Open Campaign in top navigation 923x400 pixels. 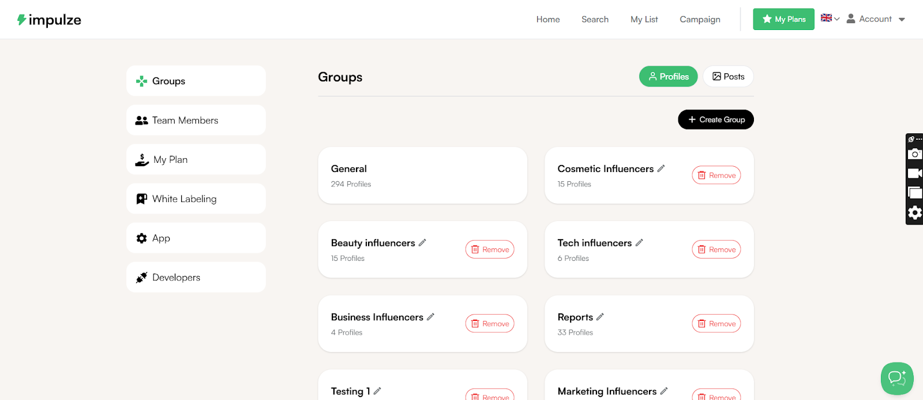(x=700, y=19)
